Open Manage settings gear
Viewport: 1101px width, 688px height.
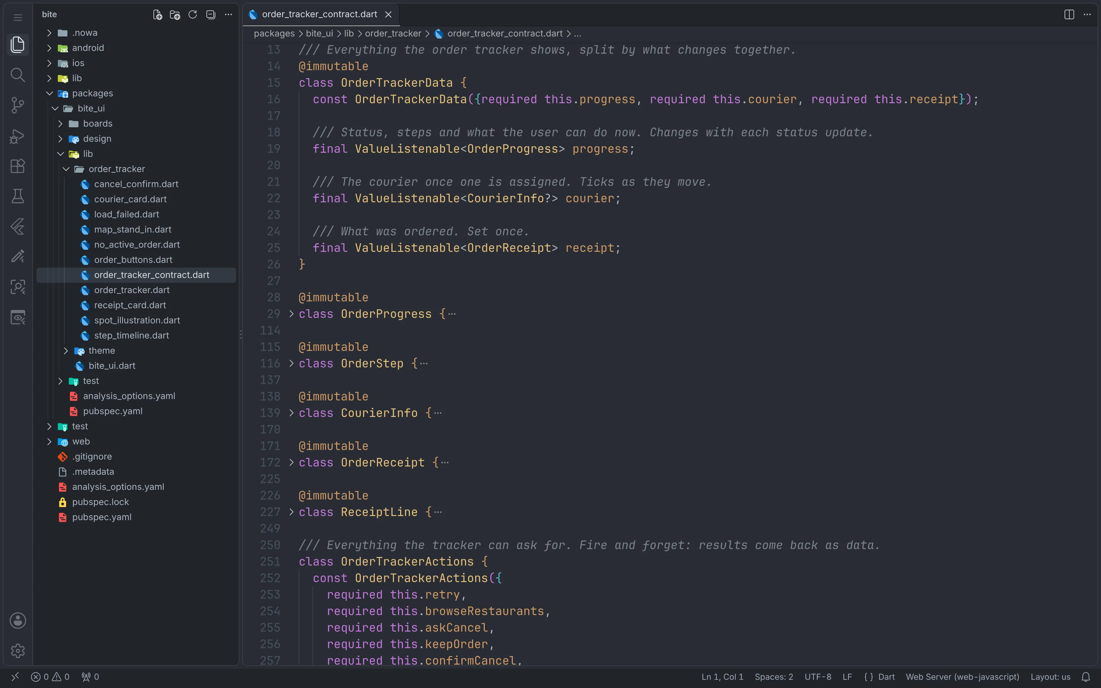[x=18, y=651]
